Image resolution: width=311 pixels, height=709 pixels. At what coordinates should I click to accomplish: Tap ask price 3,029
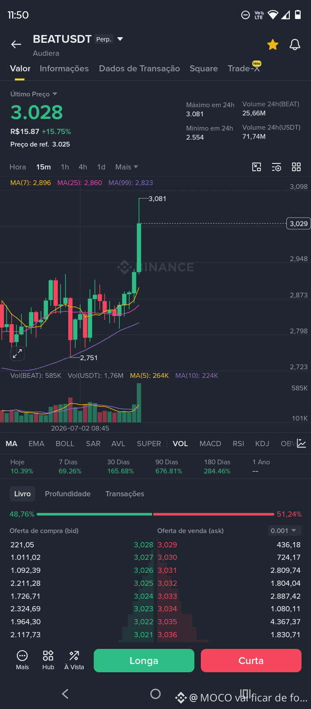[x=167, y=545]
